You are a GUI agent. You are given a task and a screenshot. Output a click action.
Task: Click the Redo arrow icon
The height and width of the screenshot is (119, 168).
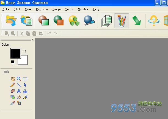coord(56,34)
